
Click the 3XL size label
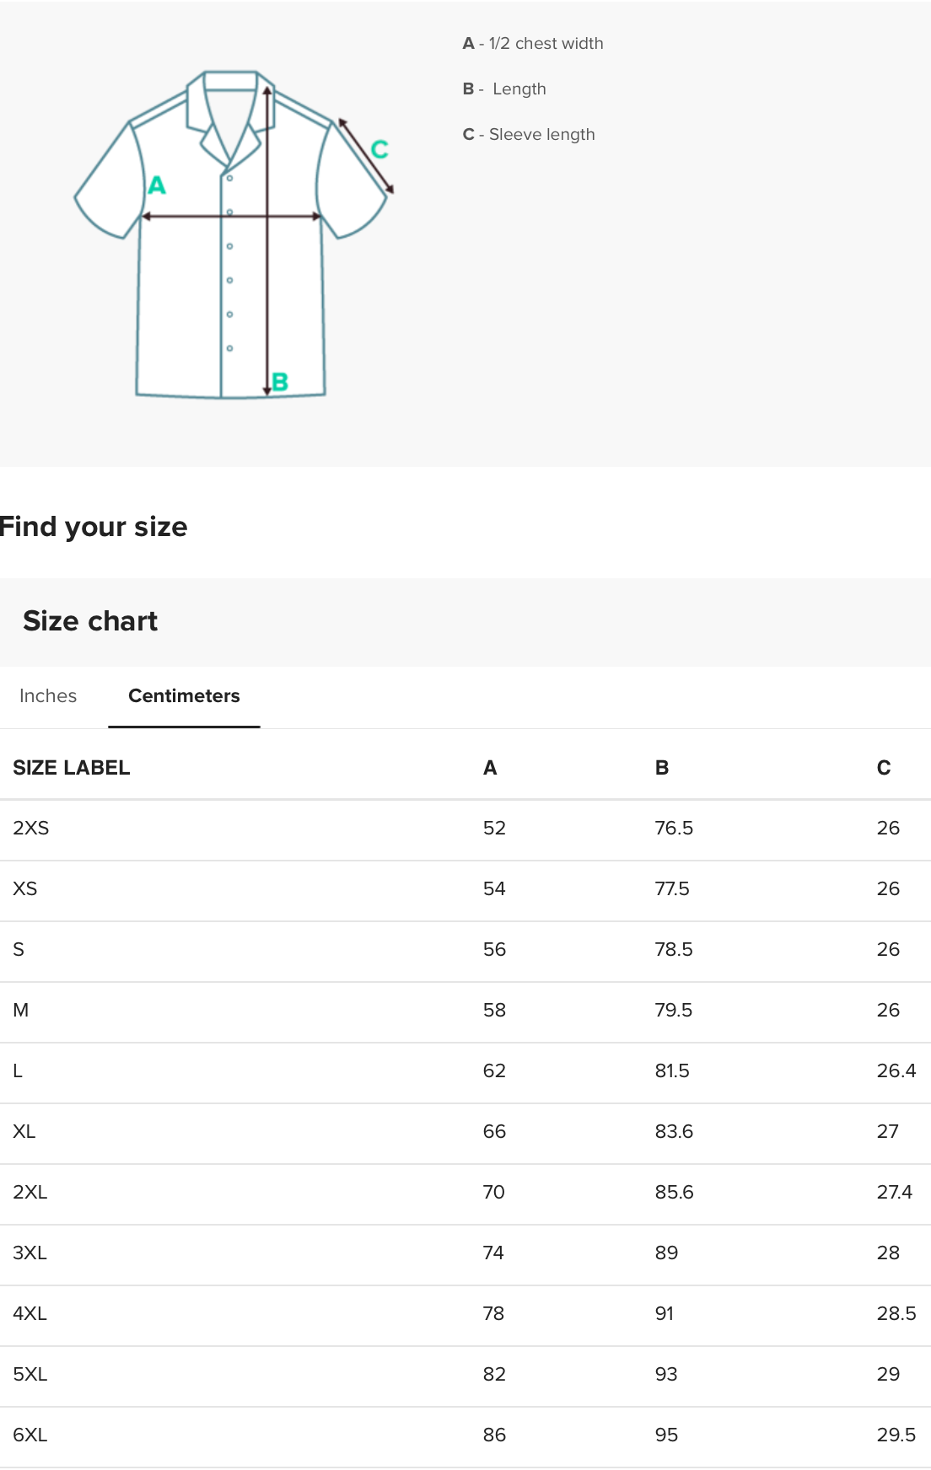click(30, 1253)
